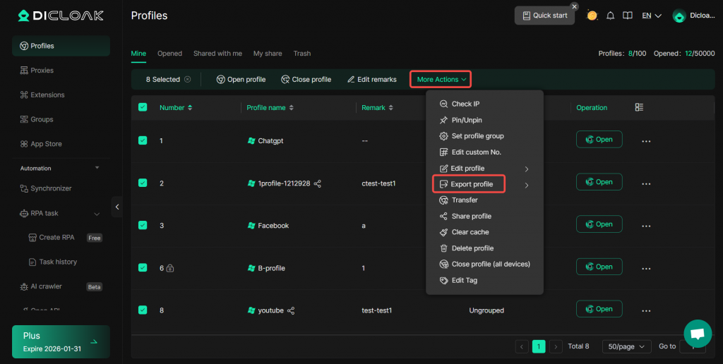The height and width of the screenshot is (364, 723).
Task: Open the More Actions dropdown
Action: click(x=441, y=80)
